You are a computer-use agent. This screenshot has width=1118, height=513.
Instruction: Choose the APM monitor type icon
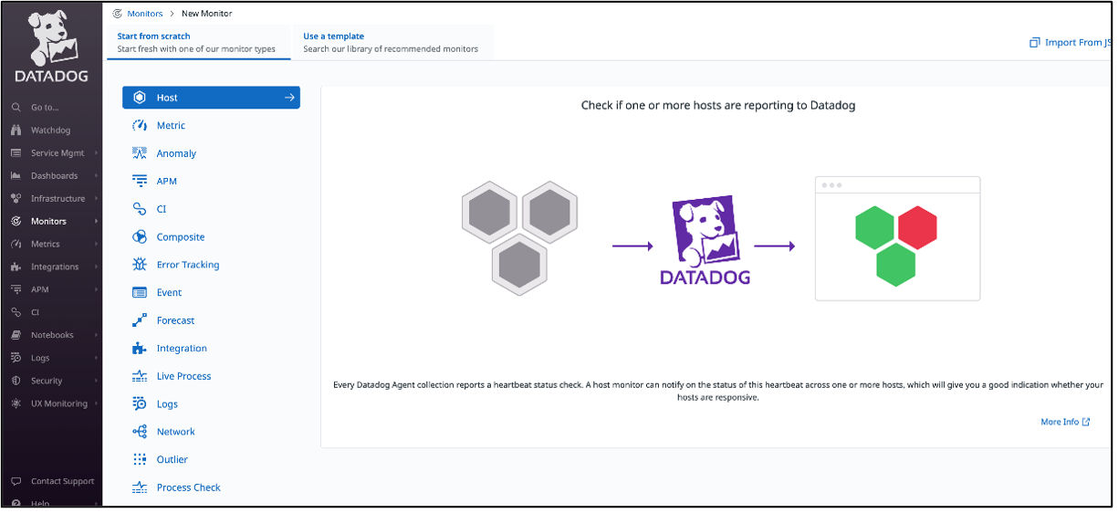140,182
